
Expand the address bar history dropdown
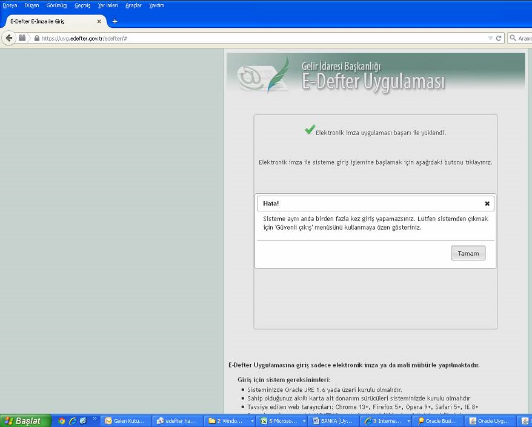490,38
